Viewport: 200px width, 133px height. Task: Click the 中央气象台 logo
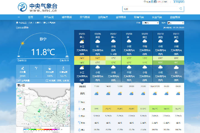coord(37,7)
